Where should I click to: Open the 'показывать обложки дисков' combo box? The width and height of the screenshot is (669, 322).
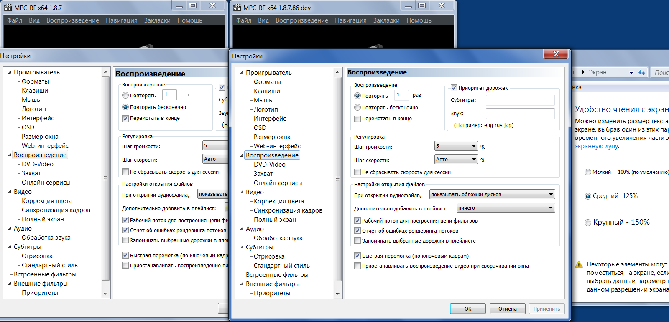[x=492, y=194]
